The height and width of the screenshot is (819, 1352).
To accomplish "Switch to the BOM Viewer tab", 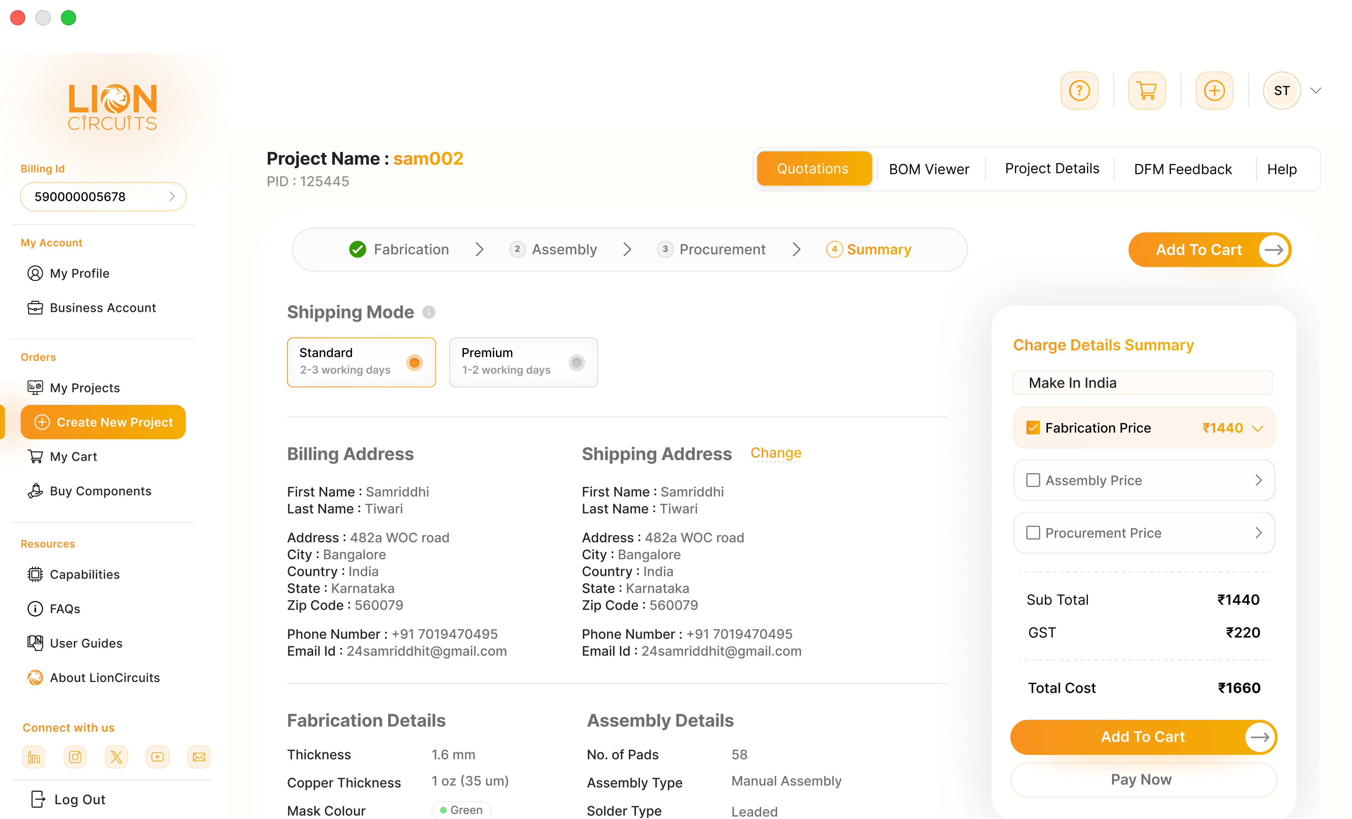I will pos(930,169).
